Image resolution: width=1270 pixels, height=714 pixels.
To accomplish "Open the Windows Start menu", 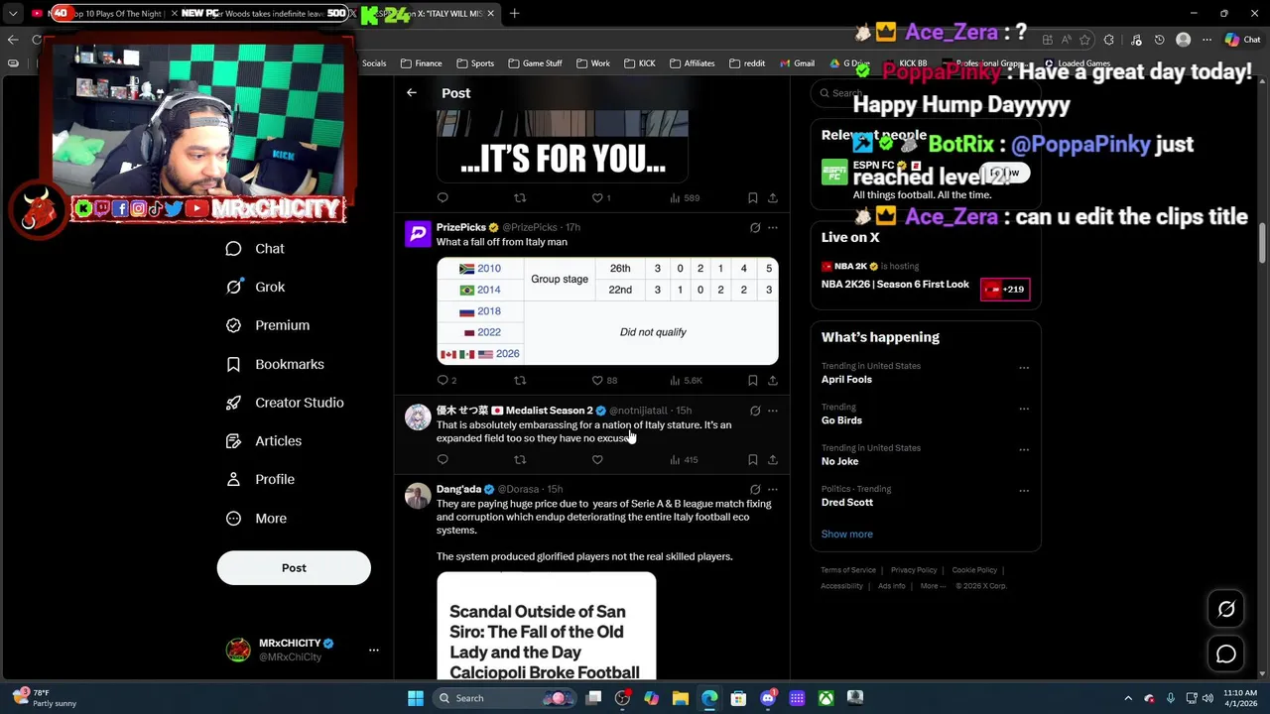I will point(416,698).
